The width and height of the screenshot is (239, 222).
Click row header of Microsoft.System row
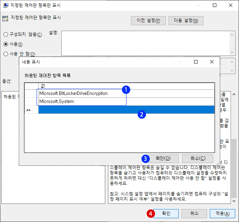tap(31, 102)
